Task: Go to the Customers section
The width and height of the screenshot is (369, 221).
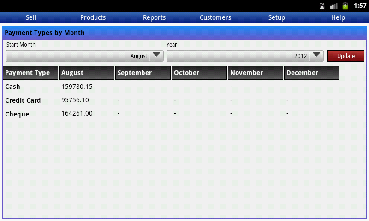Action: 215,17
